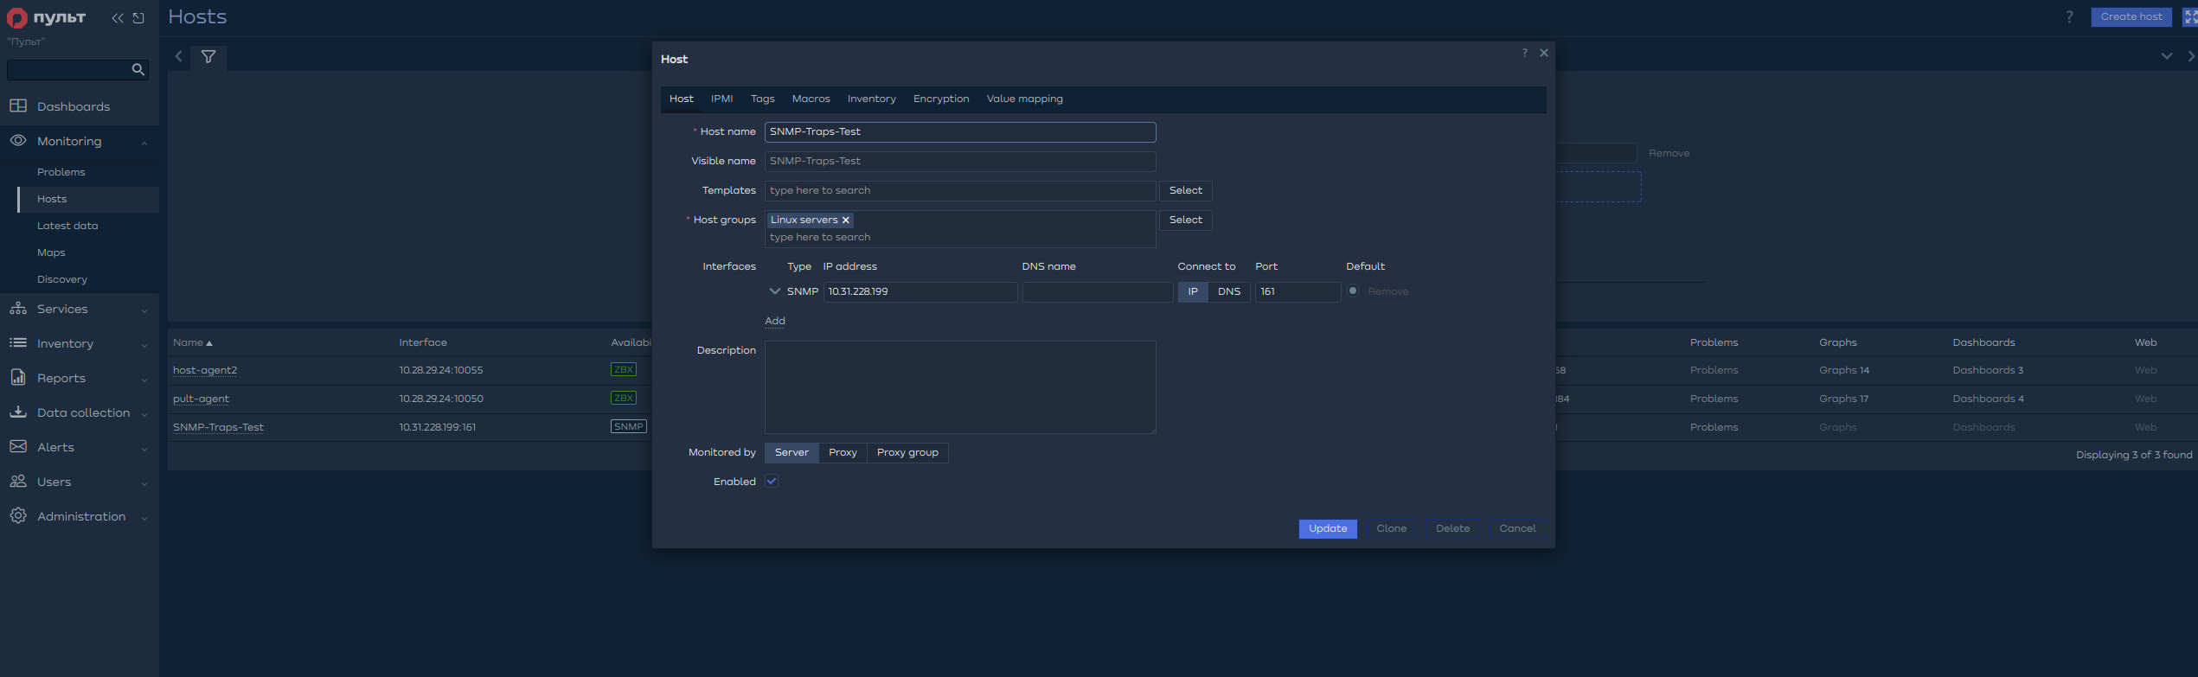
Task: Set Monitored by Proxy group
Action: (907, 452)
